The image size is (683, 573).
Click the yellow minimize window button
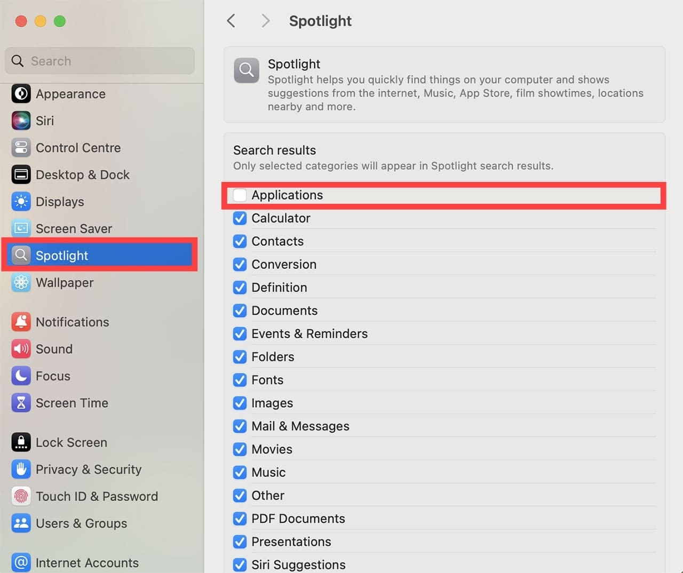pyautogui.click(x=41, y=21)
